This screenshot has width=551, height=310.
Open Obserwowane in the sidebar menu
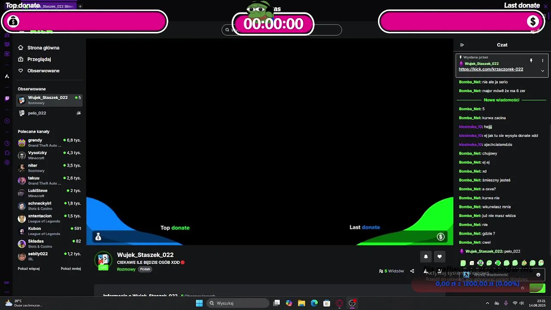click(43, 71)
